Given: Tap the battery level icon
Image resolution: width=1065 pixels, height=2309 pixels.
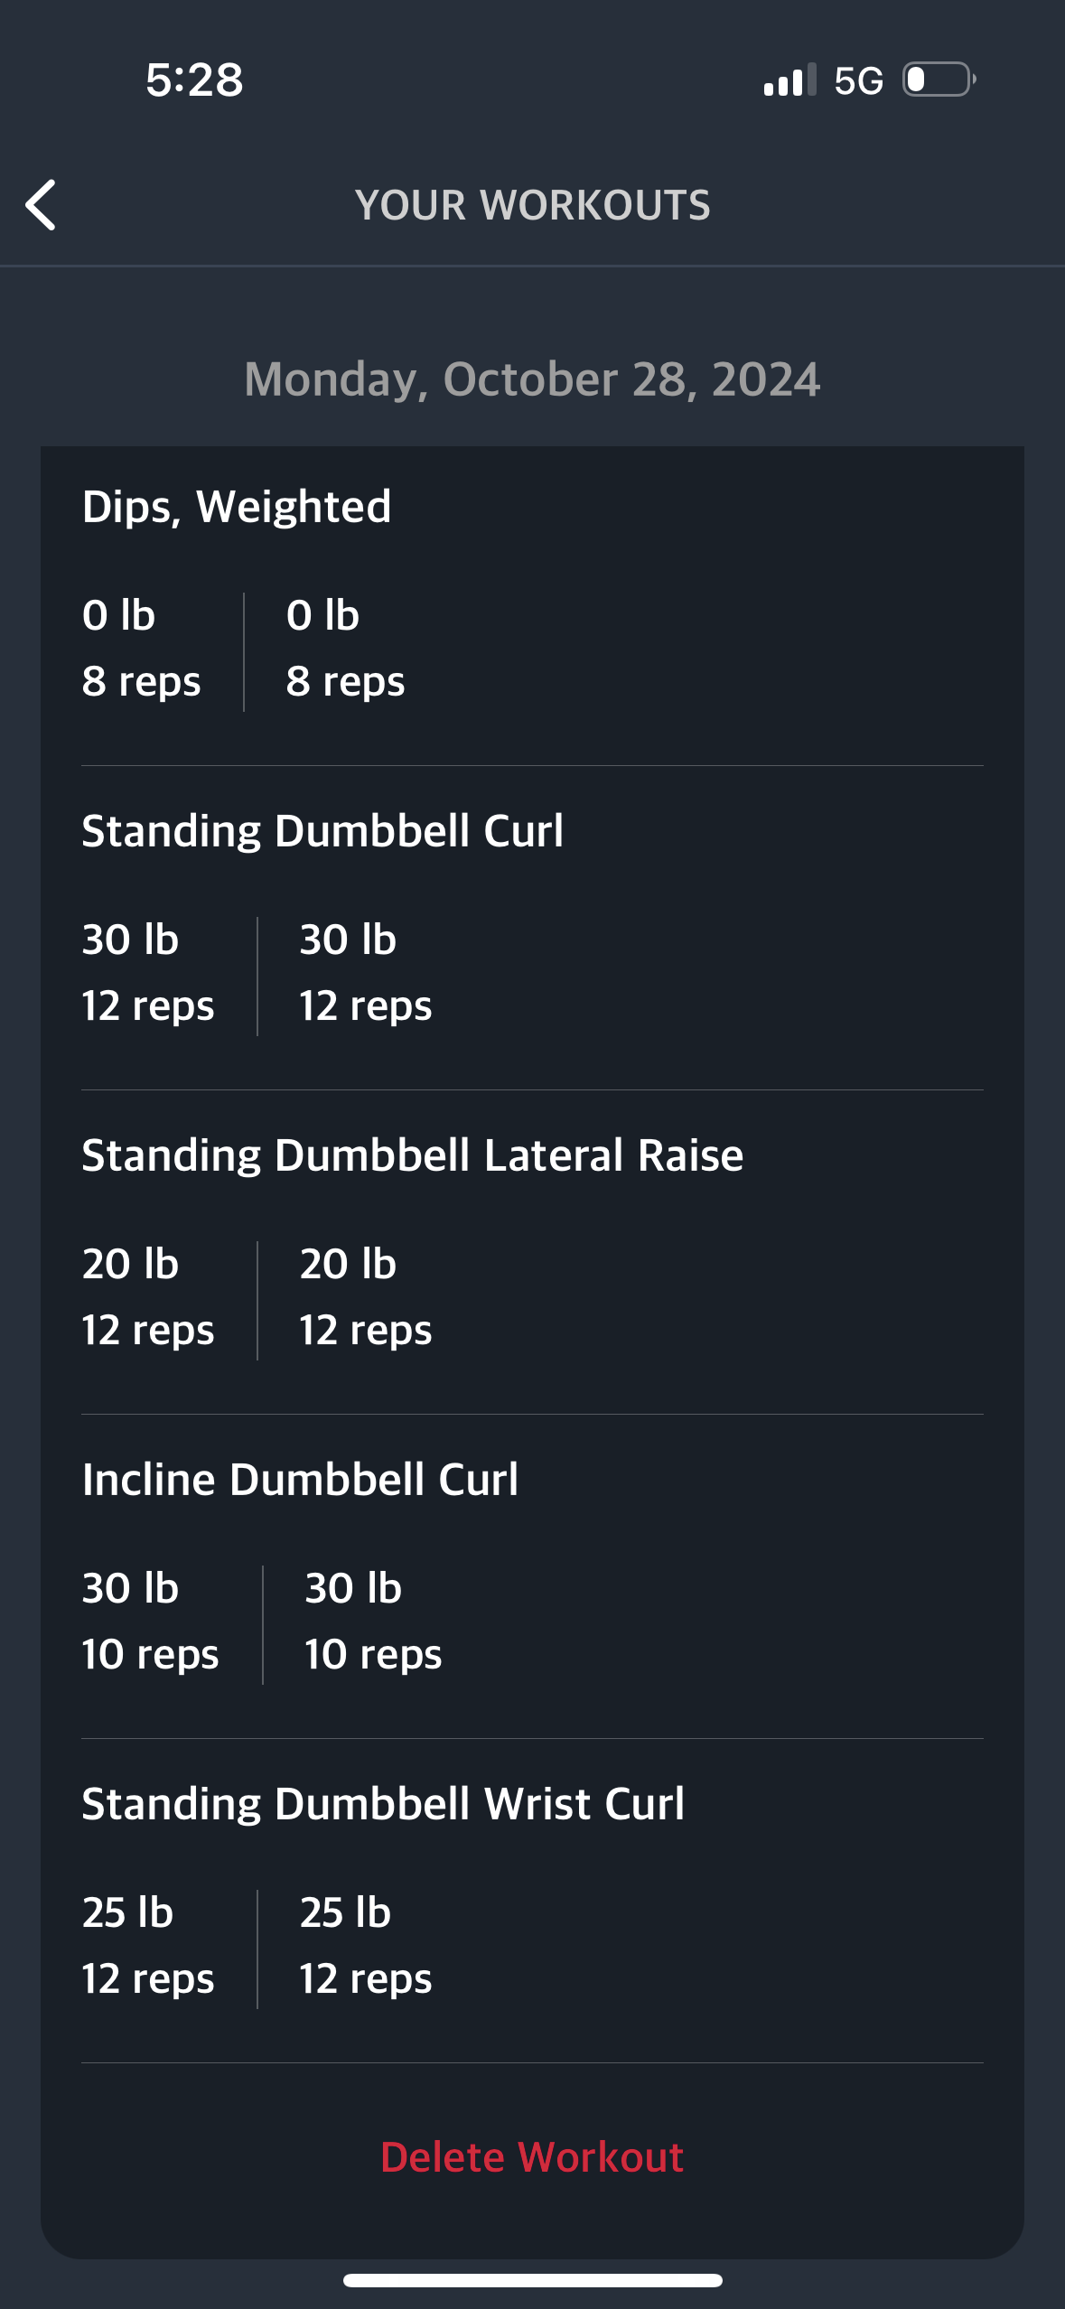Looking at the screenshot, I should [939, 80].
